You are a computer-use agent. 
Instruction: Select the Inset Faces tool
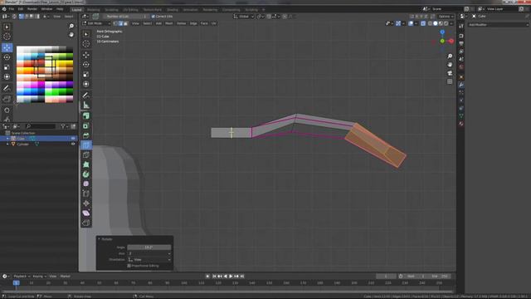pyautogui.click(x=86, y=125)
